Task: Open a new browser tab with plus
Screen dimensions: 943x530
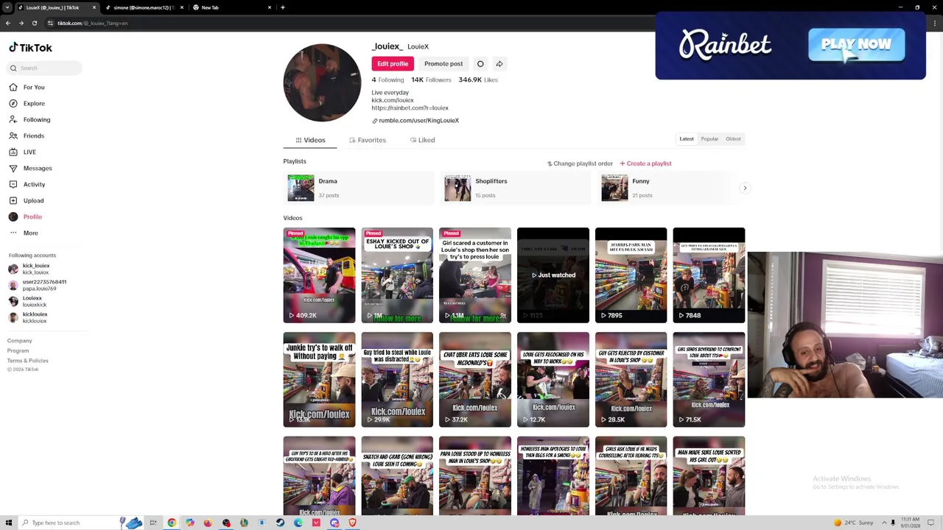Action: click(x=283, y=7)
